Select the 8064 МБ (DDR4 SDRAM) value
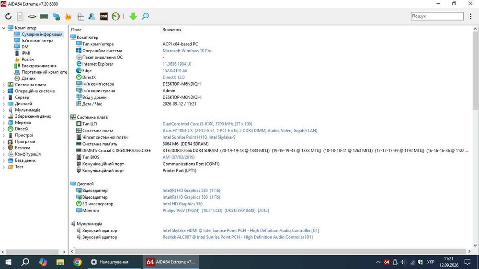The image size is (479, 269). (185, 144)
